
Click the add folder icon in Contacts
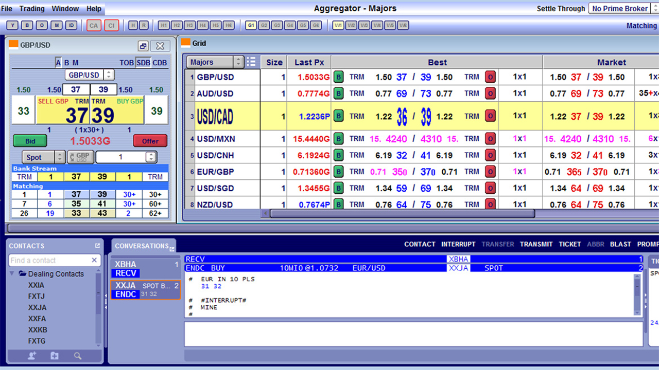[x=55, y=356]
